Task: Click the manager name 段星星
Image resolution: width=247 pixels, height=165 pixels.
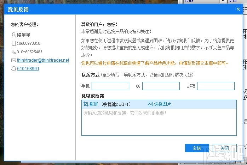Action: pos(24,35)
